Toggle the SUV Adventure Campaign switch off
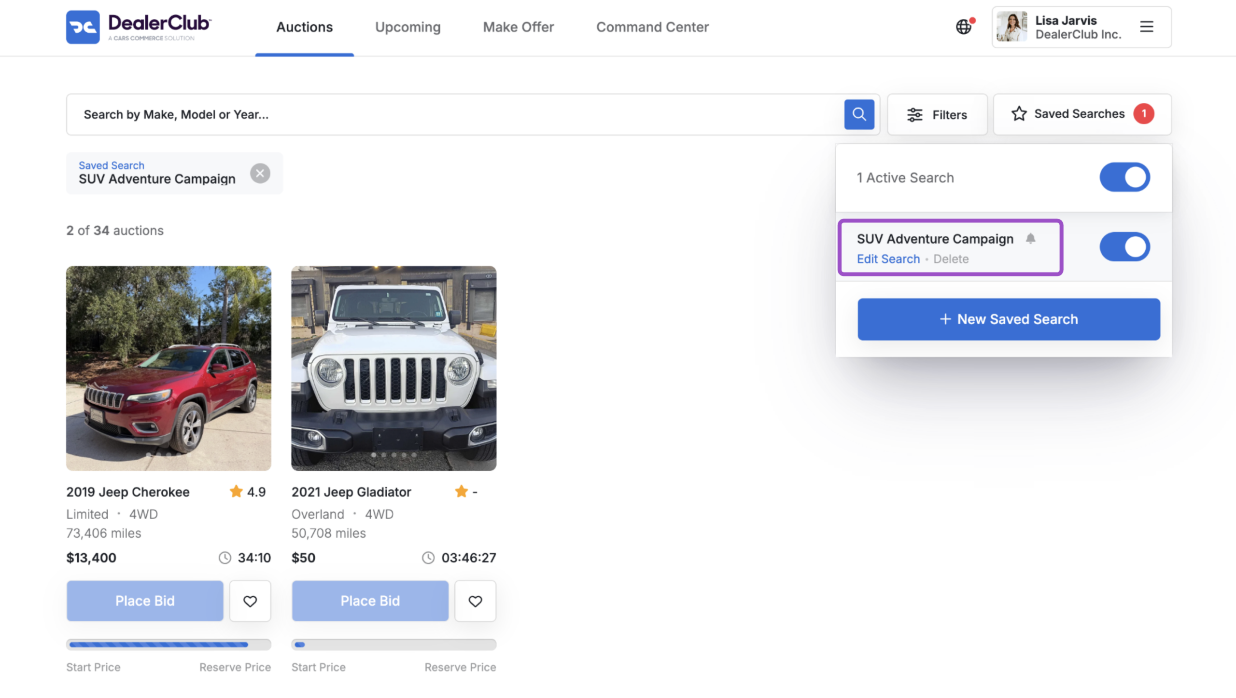 1125,246
